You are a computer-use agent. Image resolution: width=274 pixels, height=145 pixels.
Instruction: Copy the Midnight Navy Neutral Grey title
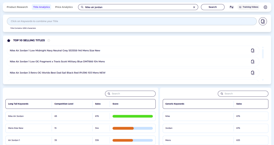pos(253,50)
